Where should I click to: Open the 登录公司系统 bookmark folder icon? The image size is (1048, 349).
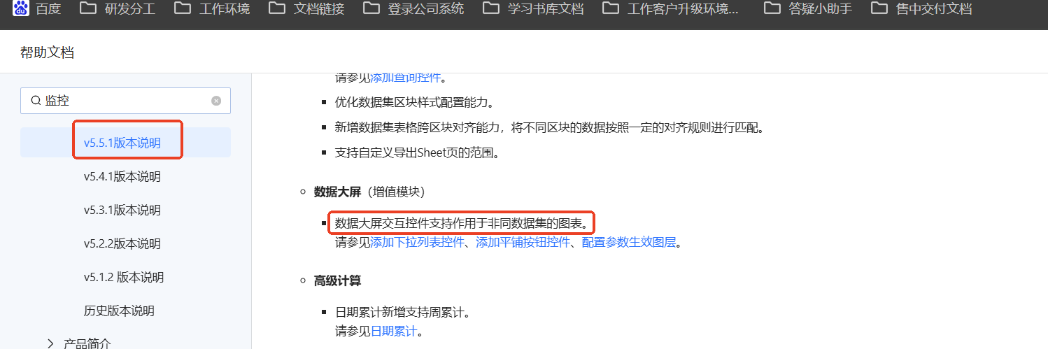(371, 8)
